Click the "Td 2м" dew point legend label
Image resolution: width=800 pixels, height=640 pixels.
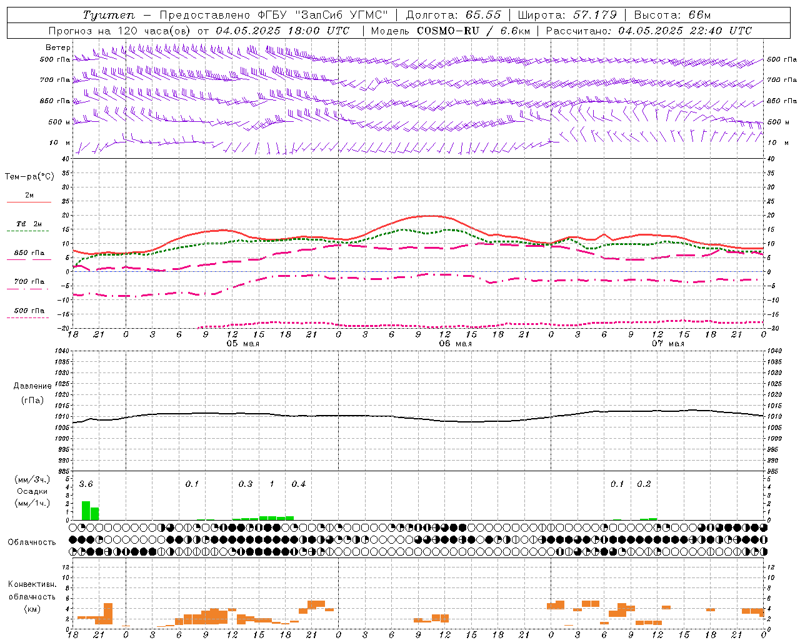(29, 224)
